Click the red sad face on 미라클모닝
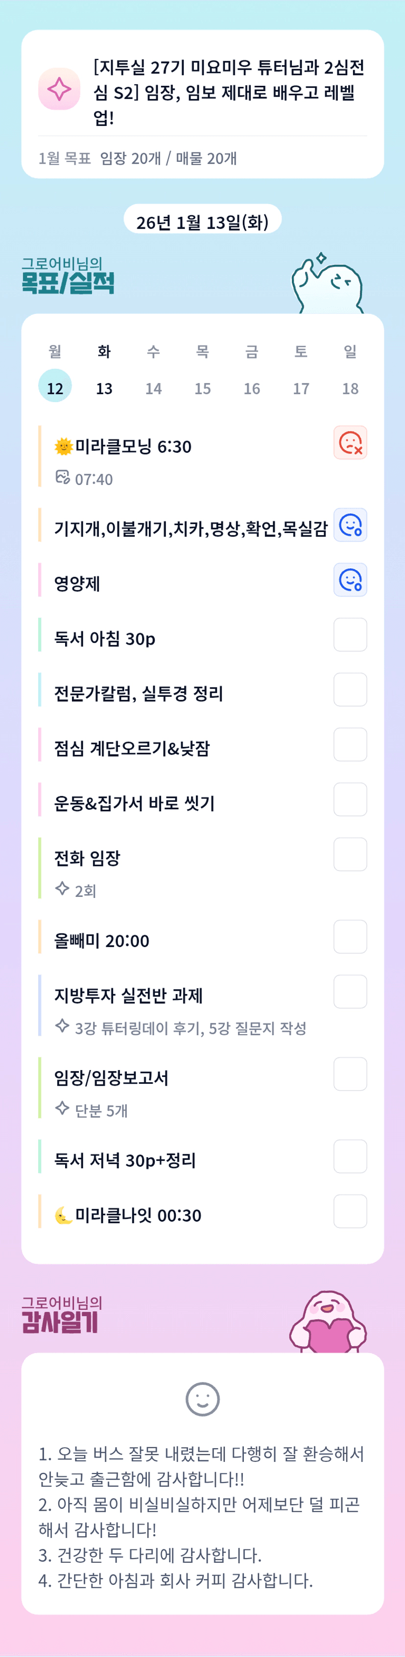 (350, 442)
